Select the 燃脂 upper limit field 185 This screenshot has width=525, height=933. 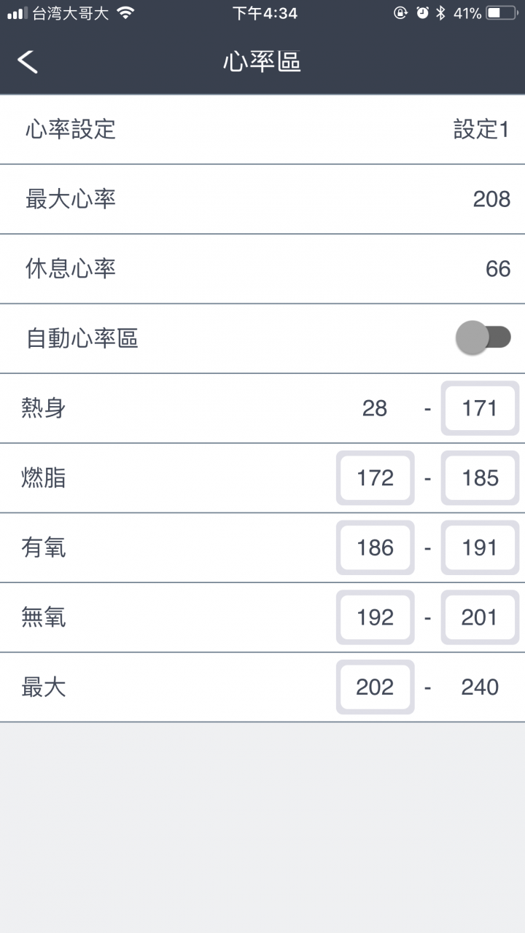pos(480,478)
